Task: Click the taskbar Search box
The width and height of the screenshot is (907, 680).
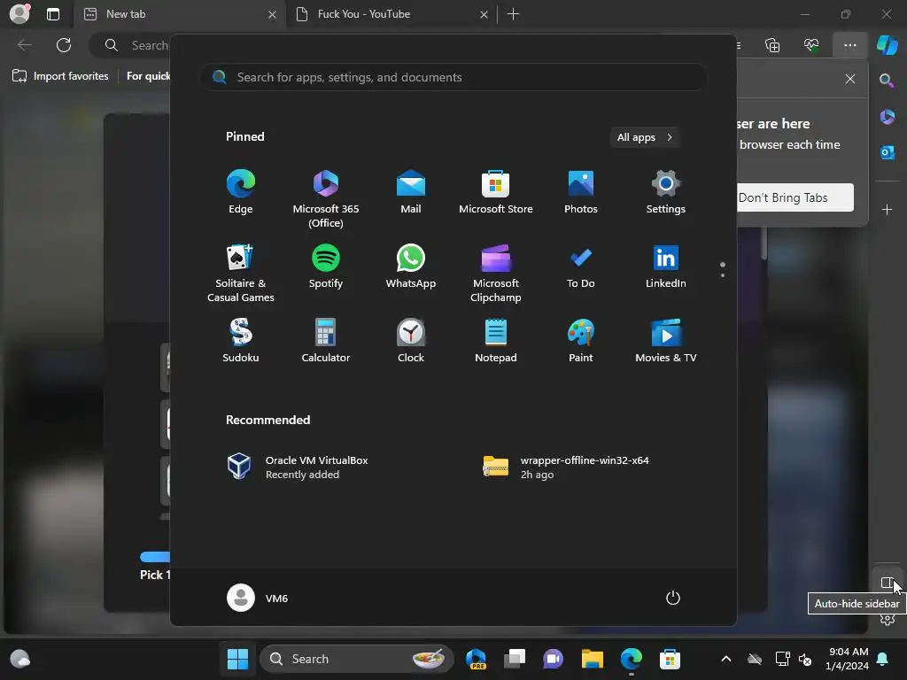Action: (358, 659)
